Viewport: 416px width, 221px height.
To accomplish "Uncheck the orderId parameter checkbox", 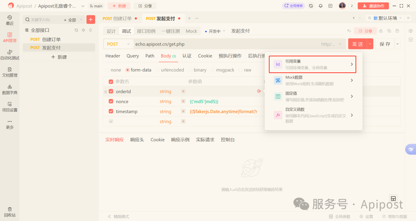I will 111,91.
